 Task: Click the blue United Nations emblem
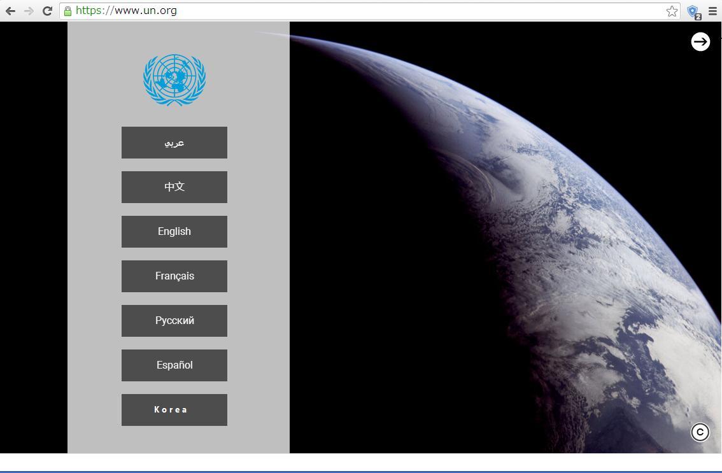pyautogui.click(x=174, y=80)
